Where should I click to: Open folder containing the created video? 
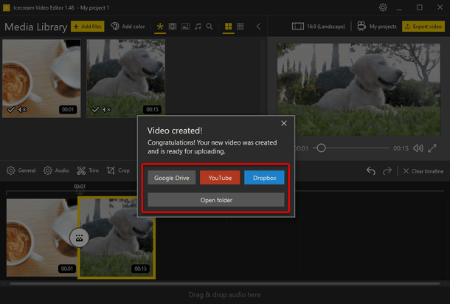[x=216, y=200]
